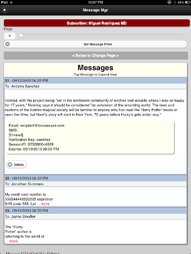Tap the Subscriber Miguel Rodriquez MD banner
The image size is (191, 254).
96,23
